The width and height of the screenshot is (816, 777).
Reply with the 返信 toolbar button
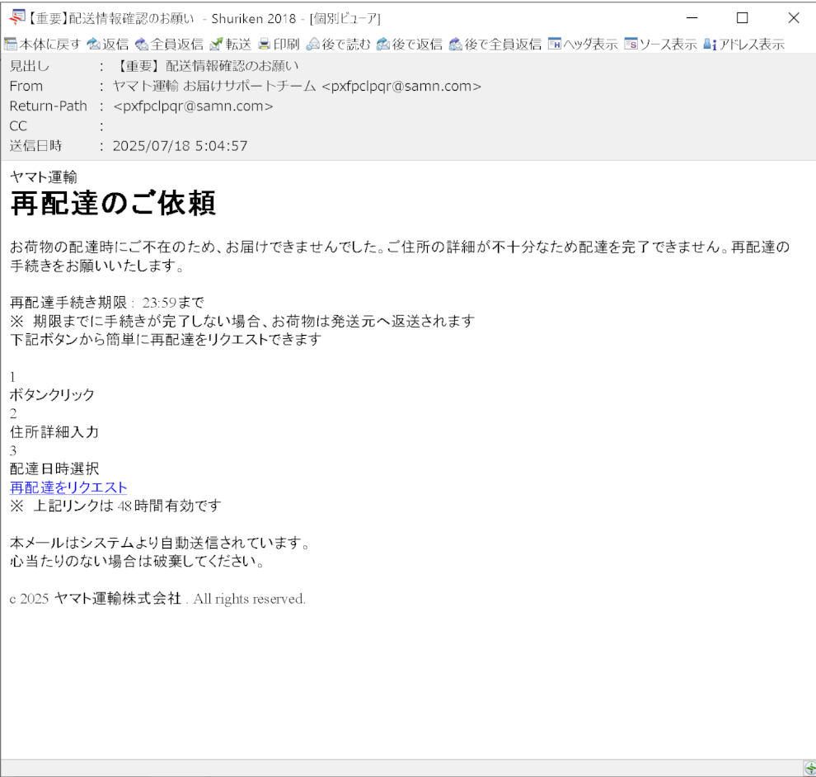click(108, 45)
